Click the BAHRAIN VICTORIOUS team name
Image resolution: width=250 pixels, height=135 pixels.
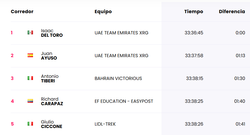118,79
